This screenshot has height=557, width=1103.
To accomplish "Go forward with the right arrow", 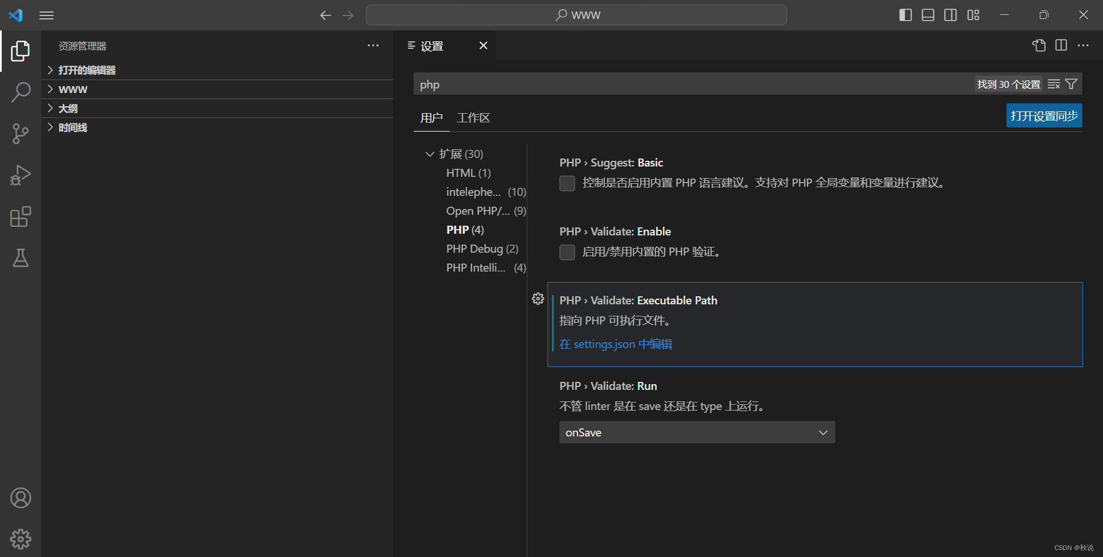I will [x=348, y=16].
